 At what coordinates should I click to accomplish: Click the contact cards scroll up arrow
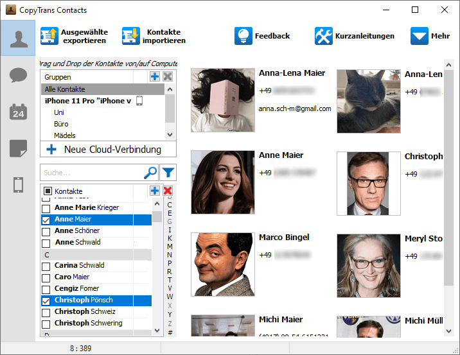[x=448, y=65]
